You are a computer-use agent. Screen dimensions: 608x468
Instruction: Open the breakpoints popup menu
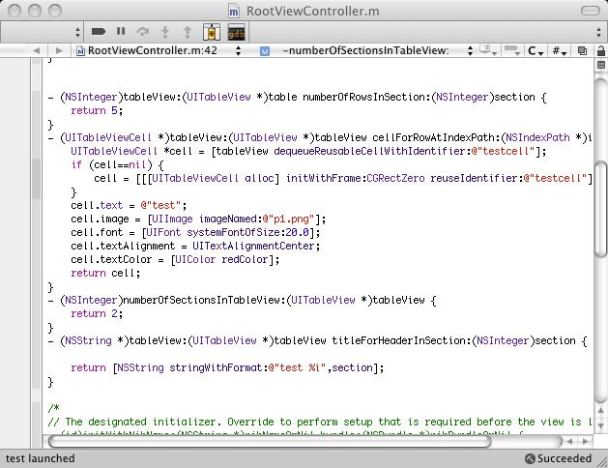512,50
